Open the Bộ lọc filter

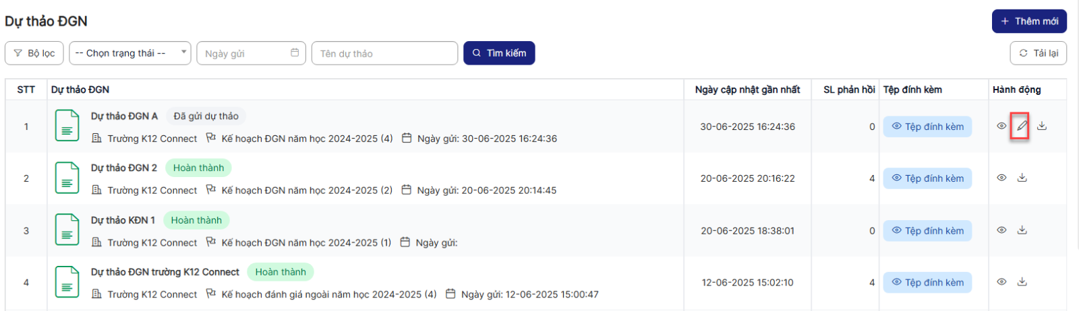point(34,53)
